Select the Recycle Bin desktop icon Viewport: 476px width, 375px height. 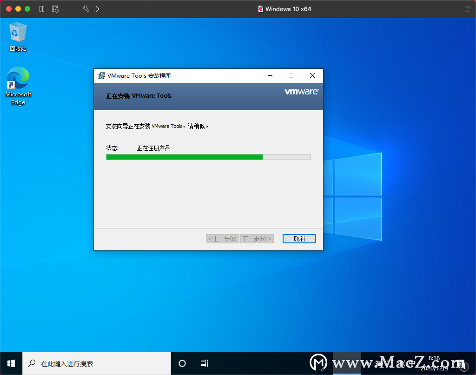tap(18, 37)
